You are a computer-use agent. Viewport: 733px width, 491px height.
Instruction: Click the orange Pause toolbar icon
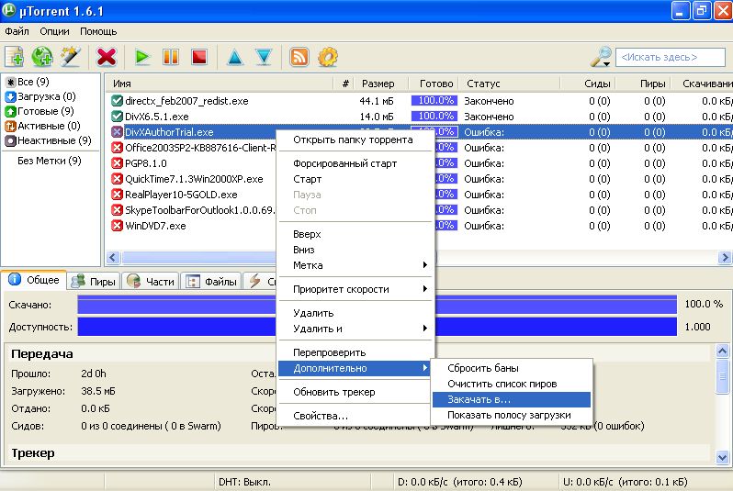(x=171, y=57)
